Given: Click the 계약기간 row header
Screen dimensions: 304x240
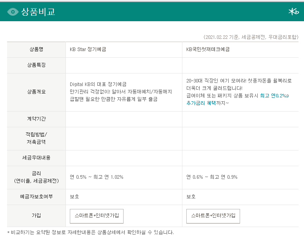Looking at the screenshot, I should [36, 119].
